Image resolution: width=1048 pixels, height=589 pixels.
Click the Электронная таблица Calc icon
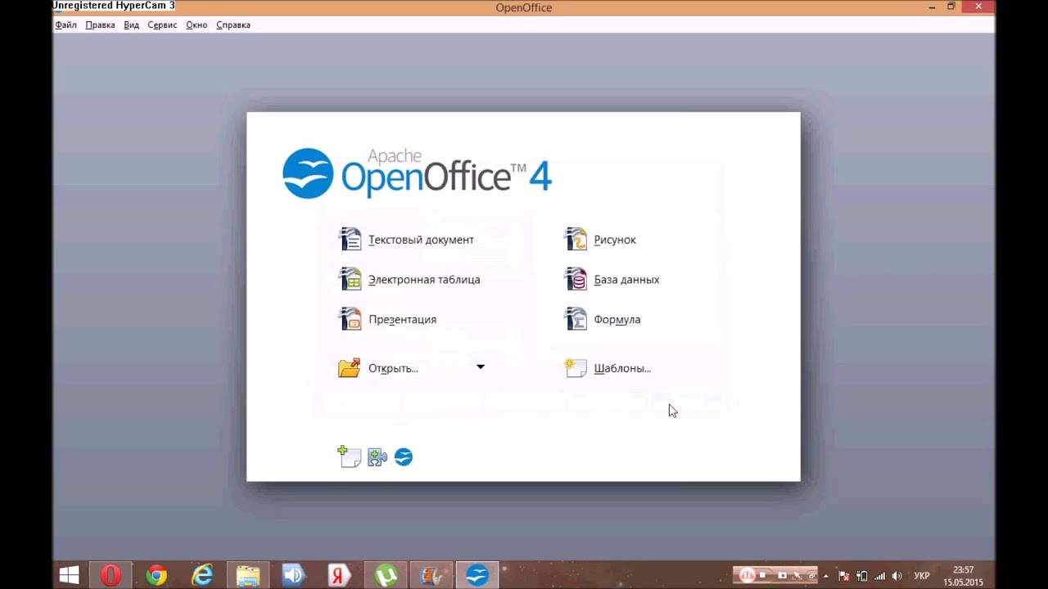[350, 279]
